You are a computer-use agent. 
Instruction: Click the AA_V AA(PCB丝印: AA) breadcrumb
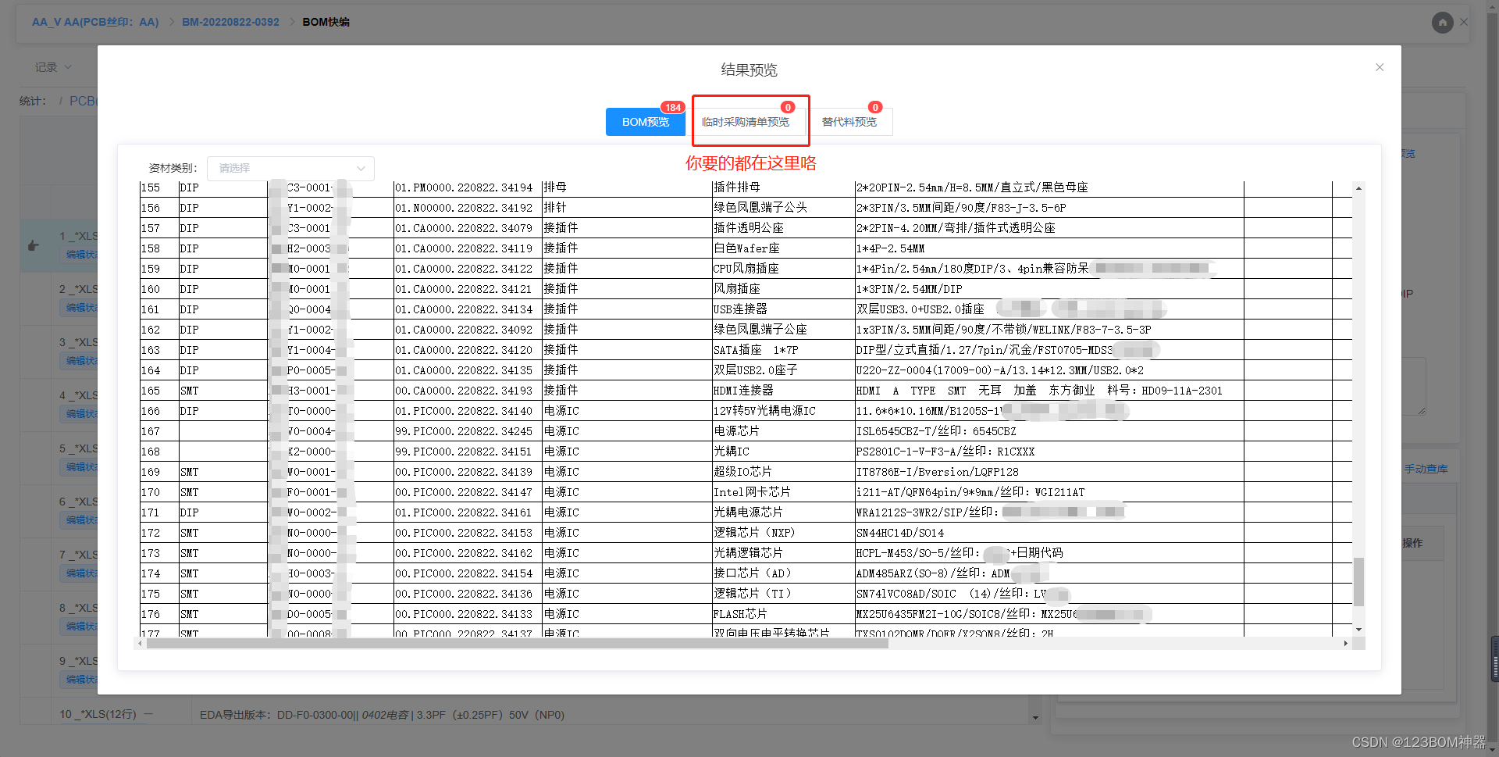point(95,22)
